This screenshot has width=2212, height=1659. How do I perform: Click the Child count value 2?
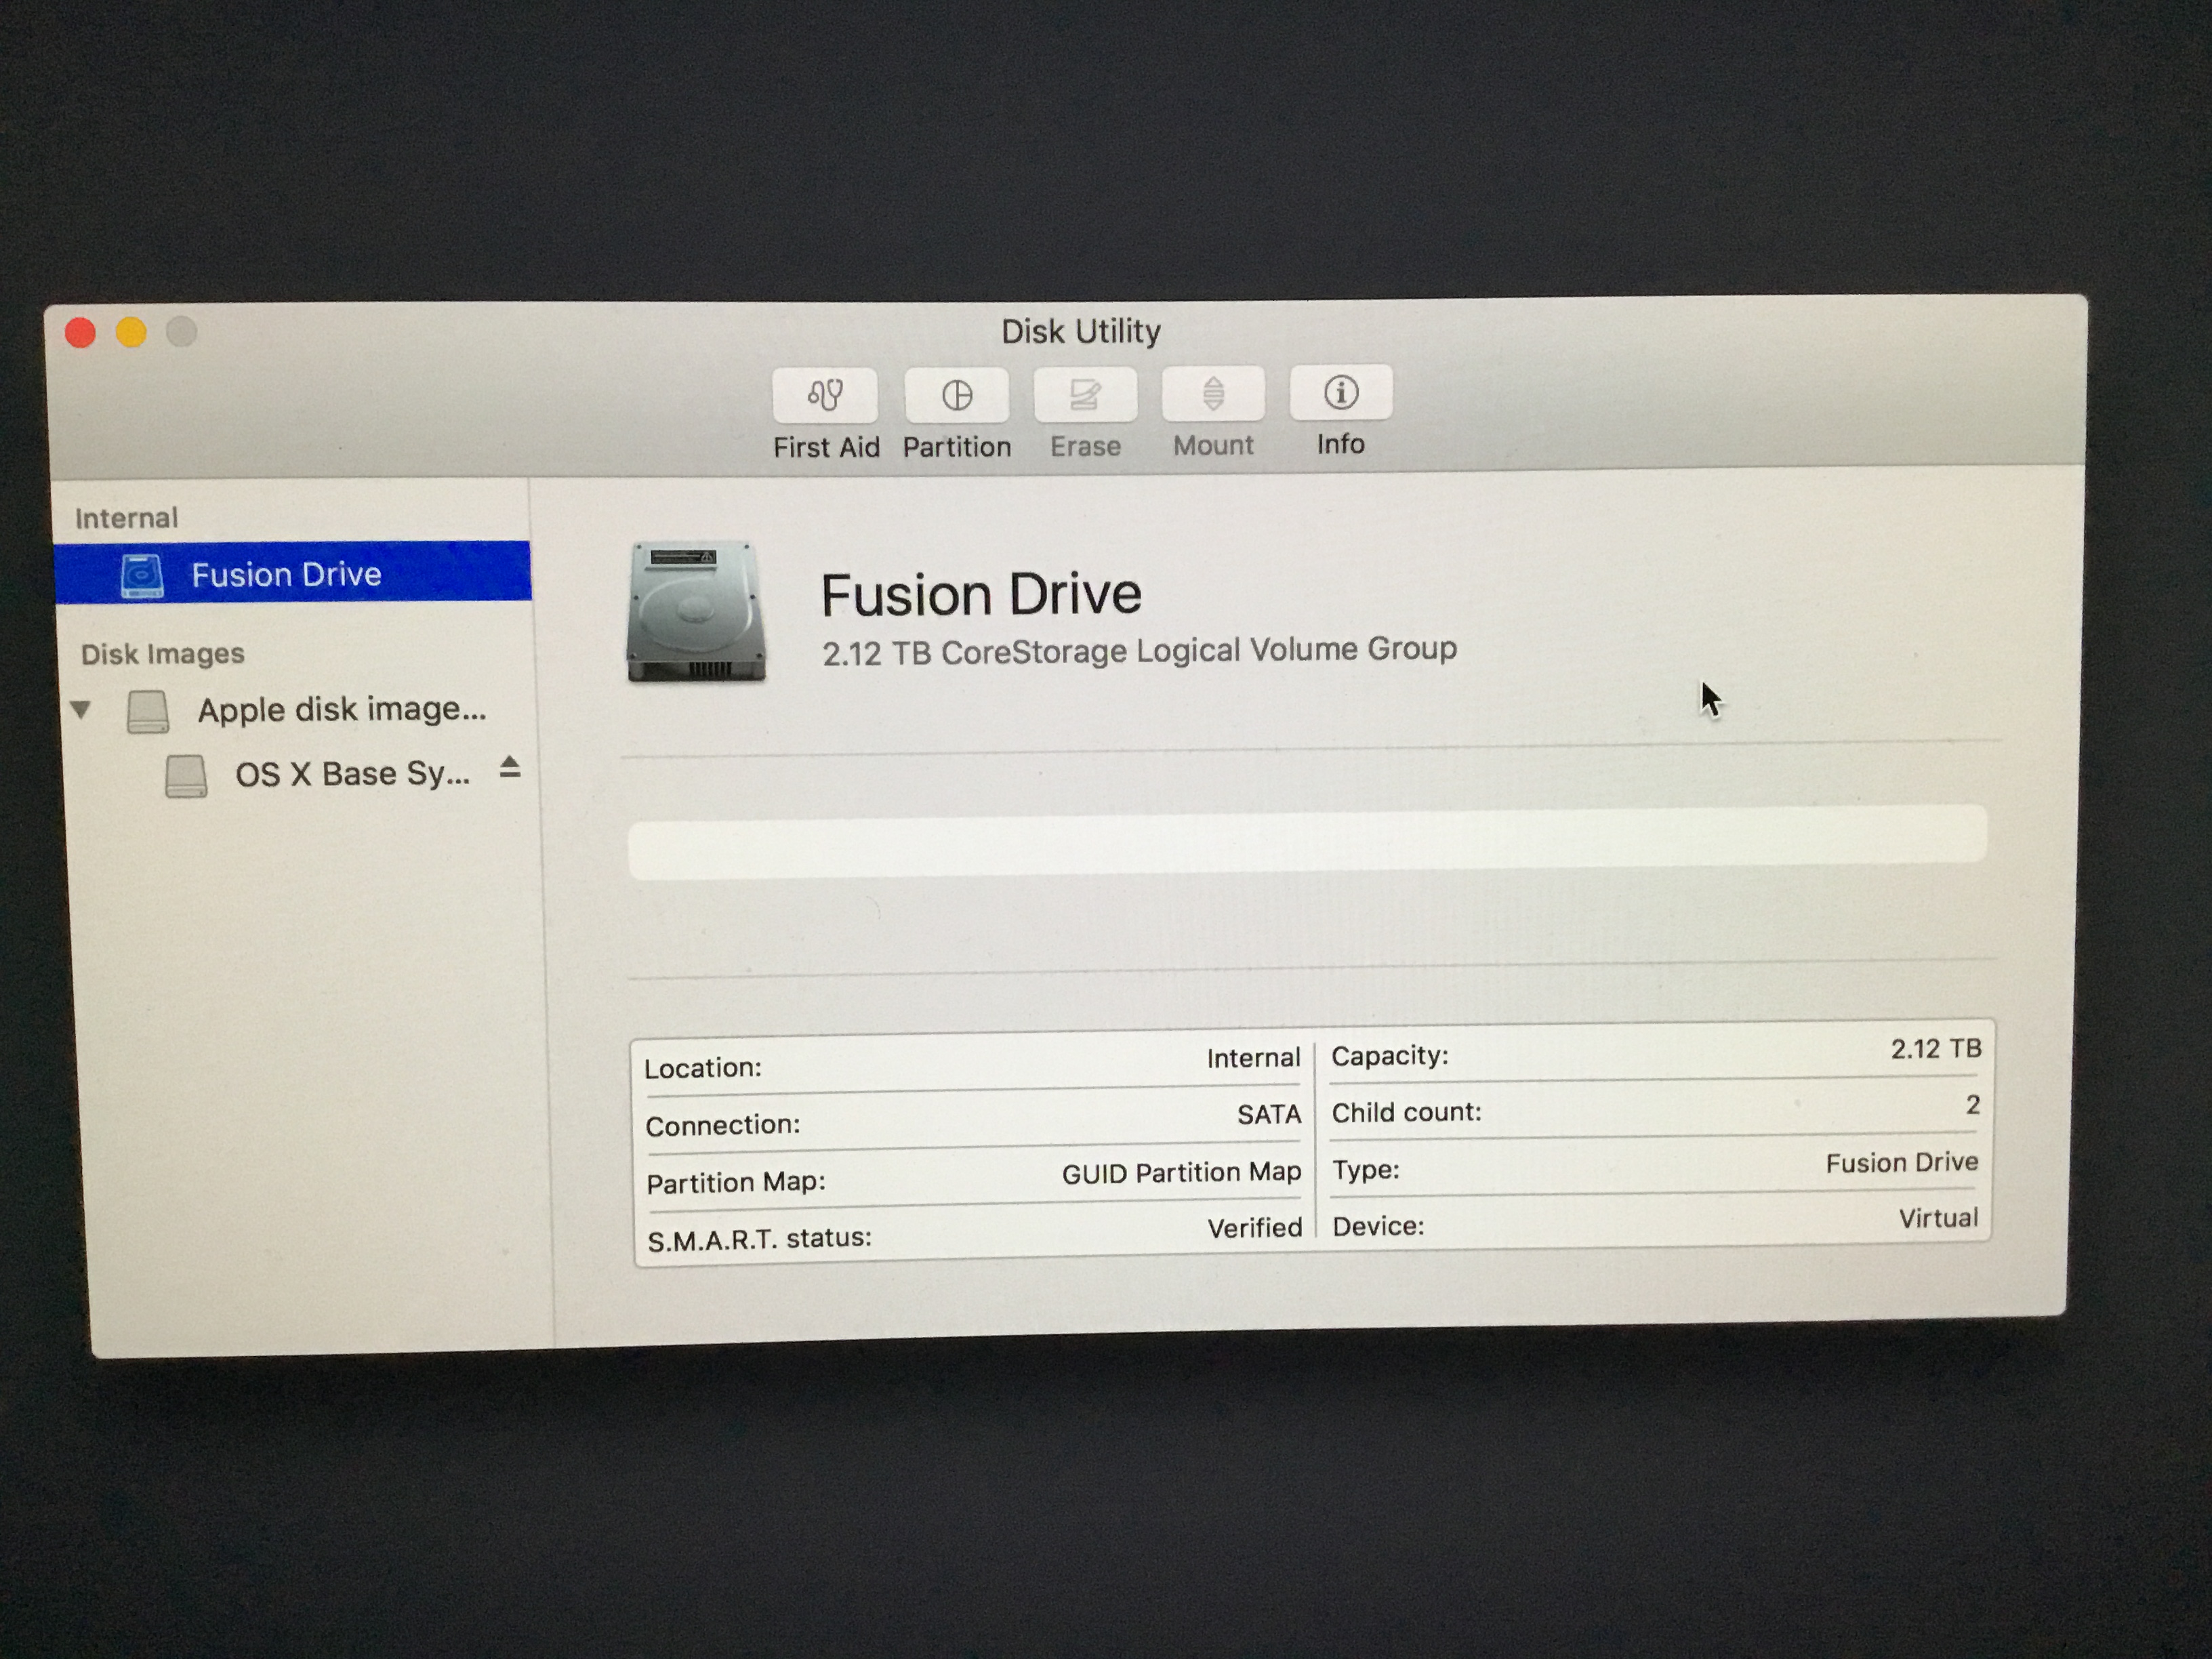tap(1972, 1105)
